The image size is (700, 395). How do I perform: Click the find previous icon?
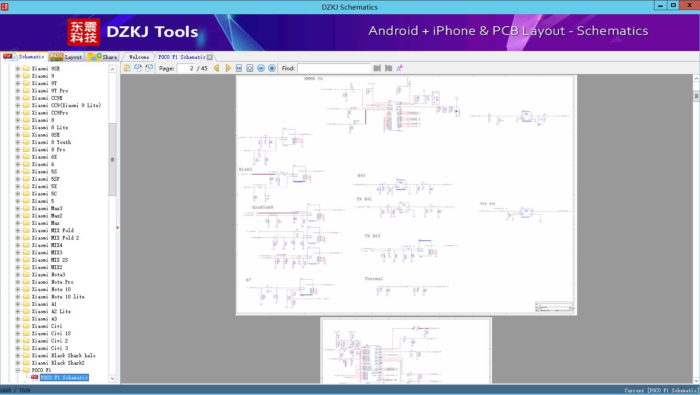click(x=377, y=68)
